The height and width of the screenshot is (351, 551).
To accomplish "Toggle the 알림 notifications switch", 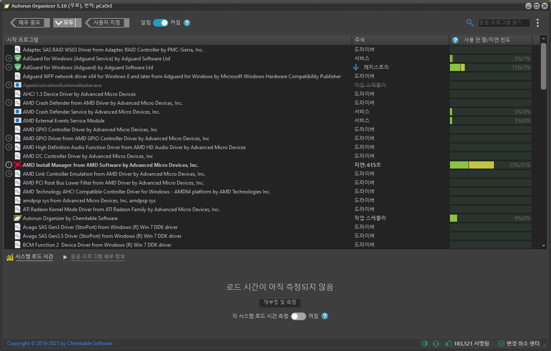I will coord(161,23).
